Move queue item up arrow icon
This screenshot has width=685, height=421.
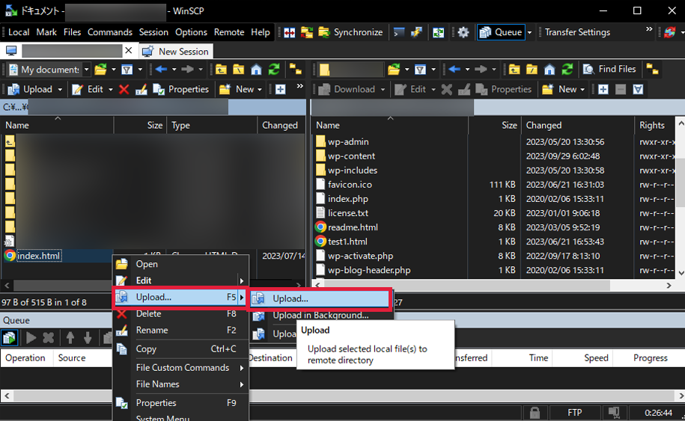point(70,338)
